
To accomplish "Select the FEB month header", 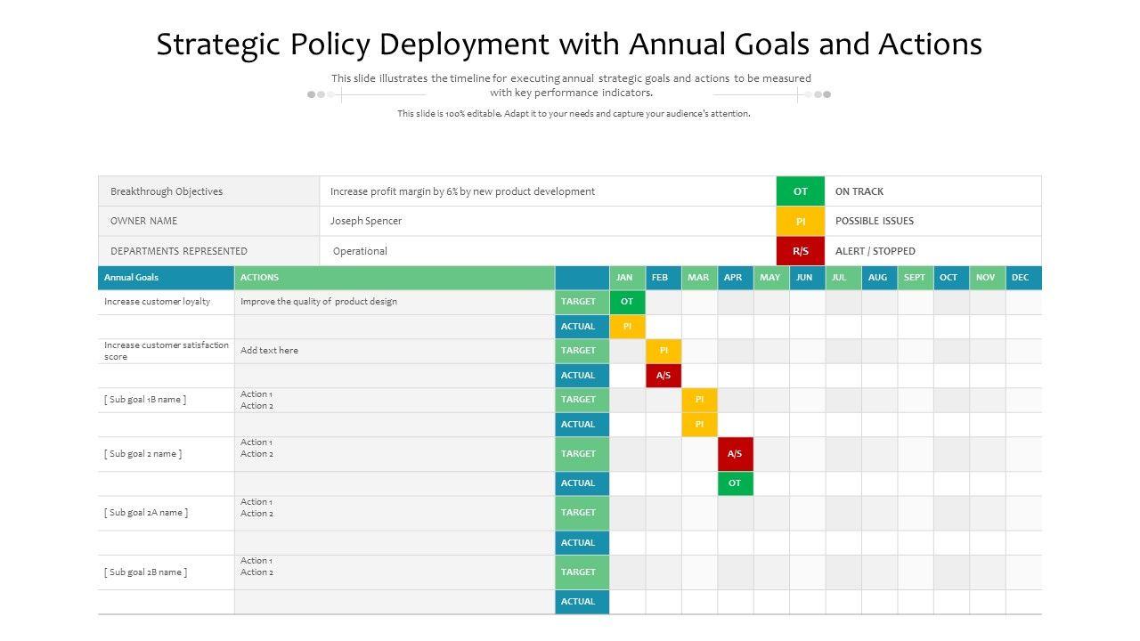I will (x=664, y=278).
